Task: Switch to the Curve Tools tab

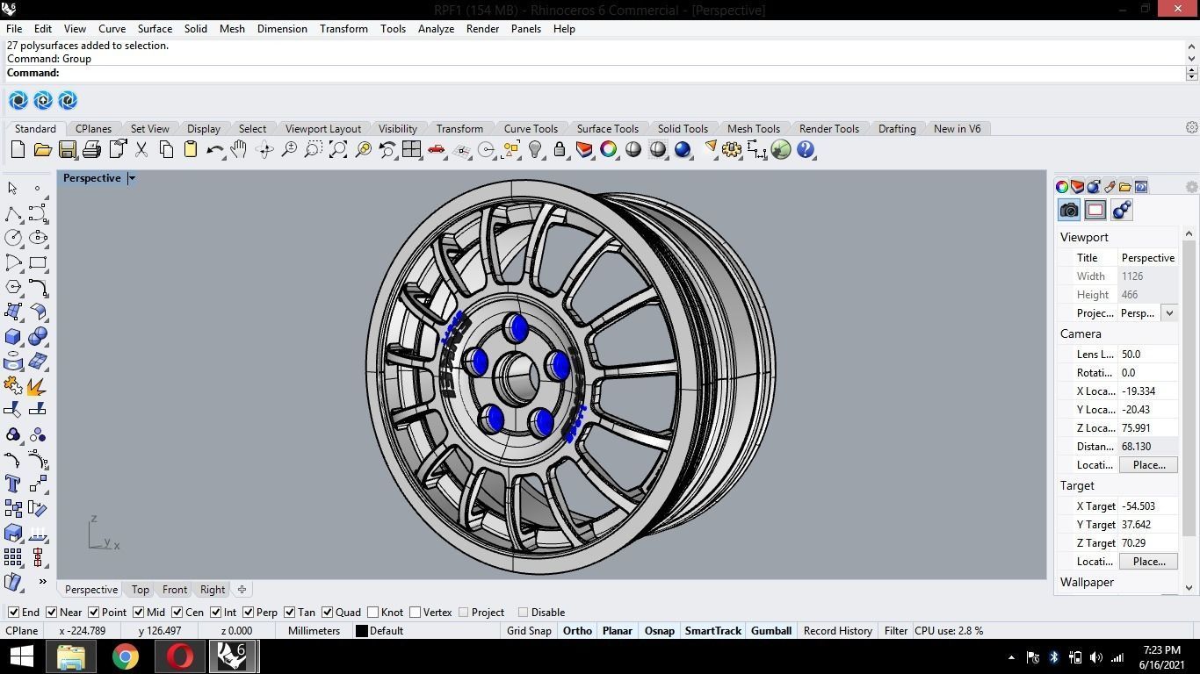Action: coord(531,129)
